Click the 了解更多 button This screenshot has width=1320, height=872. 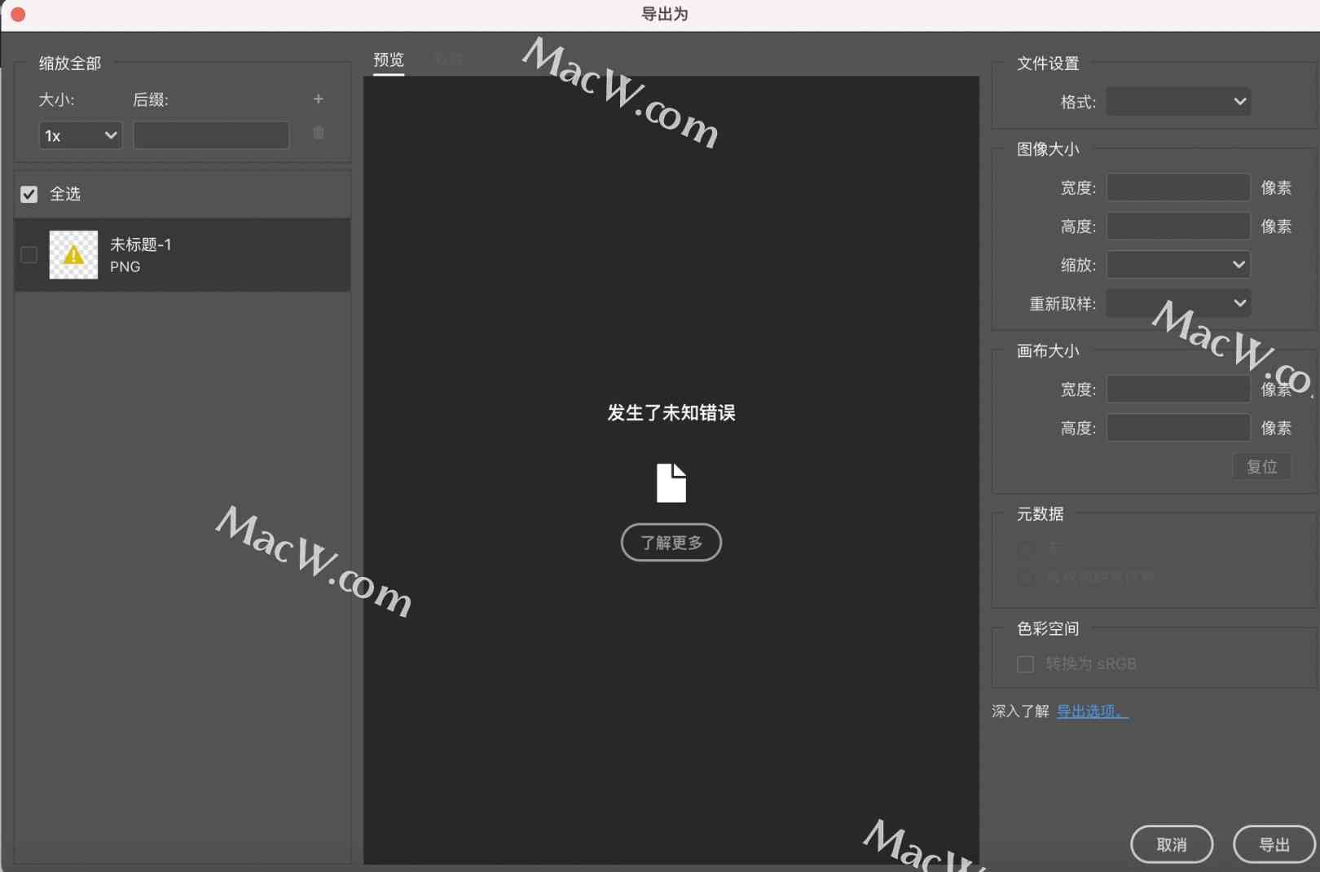671,542
